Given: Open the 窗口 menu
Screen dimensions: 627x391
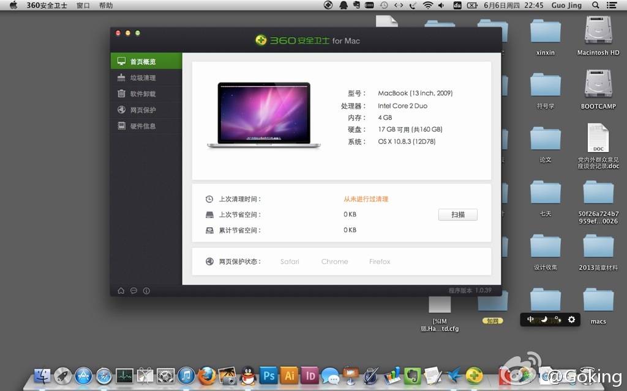Looking at the screenshot, I should pyautogui.click(x=83, y=5).
